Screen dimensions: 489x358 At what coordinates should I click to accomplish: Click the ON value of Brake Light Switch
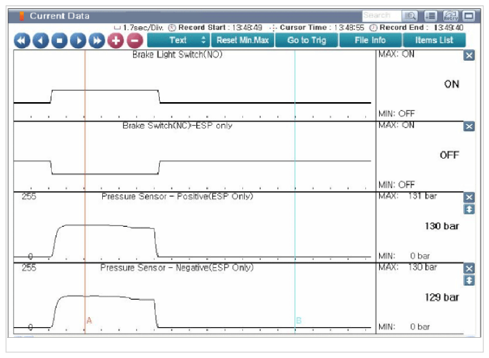tap(452, 84)
